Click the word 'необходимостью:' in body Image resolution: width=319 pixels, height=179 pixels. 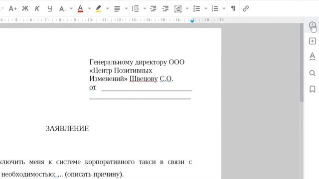tap(28, 175)
